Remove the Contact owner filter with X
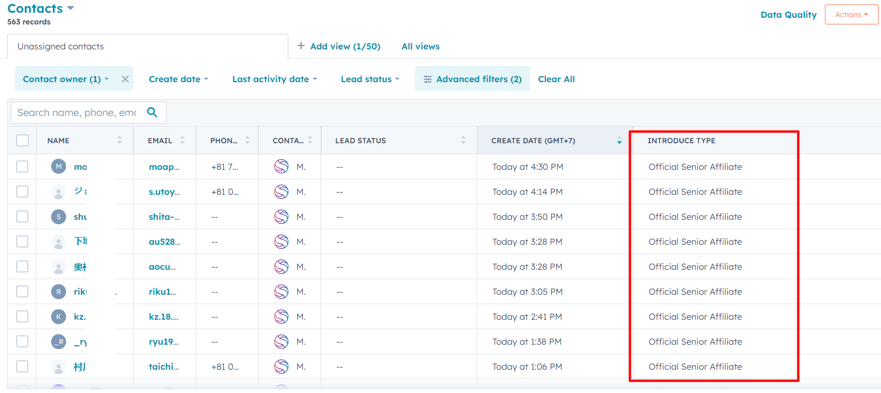Viewport: 881px width, 393px height. [x=125, y=79]
